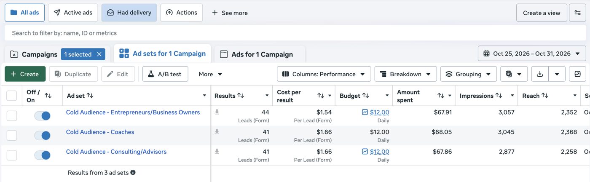Open Budget column options caret

tap(387, 96)
